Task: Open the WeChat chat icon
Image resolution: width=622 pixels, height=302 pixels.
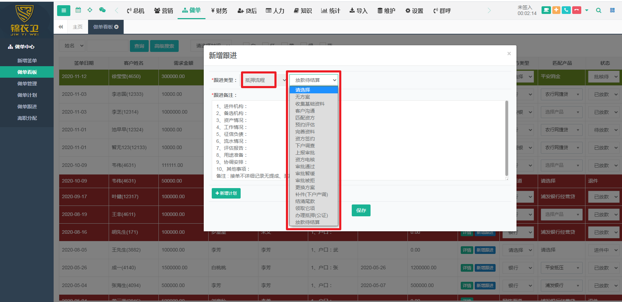Action: coord(102,10)
